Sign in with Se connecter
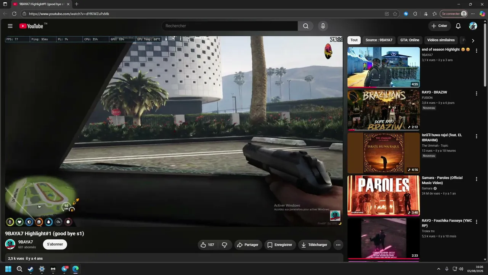 454,14
